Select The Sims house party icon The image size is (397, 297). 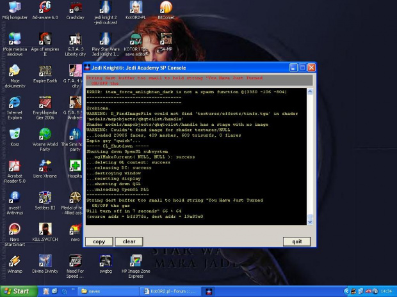(72, 140)
